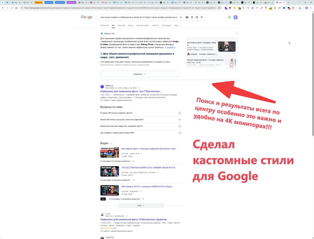Viewport: 314px width, 239px height.
Task: Switch to Веб-версия tab
Action: point(167,25)
